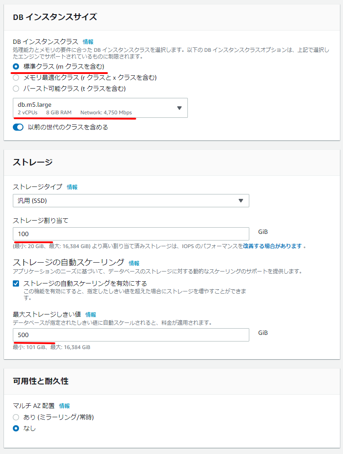This screenshot has height=454, width=343.
Task: Open the 情報 link next to DB インスタンスクラス
Action: point(88,42)
